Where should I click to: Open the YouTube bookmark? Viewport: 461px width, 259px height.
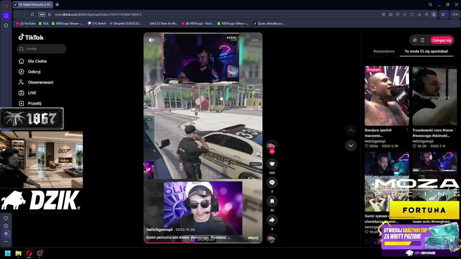coord(26,23)
